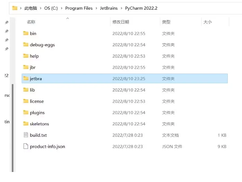Click bin's date 2022/8/10 22:55
The width and height of the screenshot is (242, 182).
tap(129, 33)
